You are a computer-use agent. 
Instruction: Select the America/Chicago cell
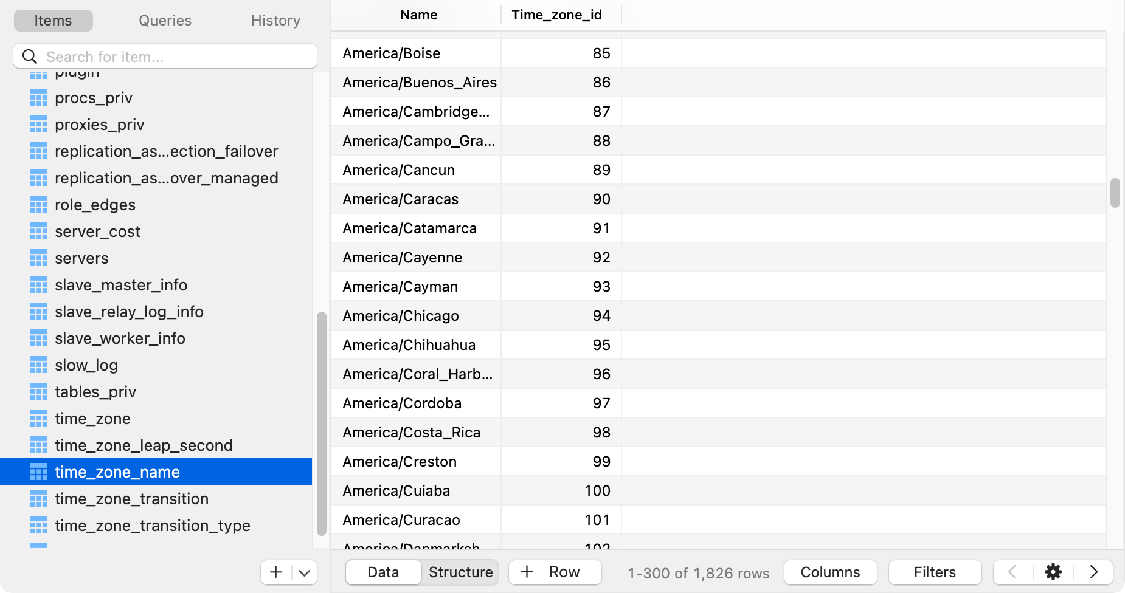click(x=416, y=316)
